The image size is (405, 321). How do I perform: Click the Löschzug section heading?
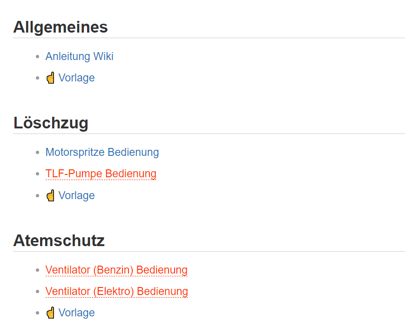coord(51,123)
